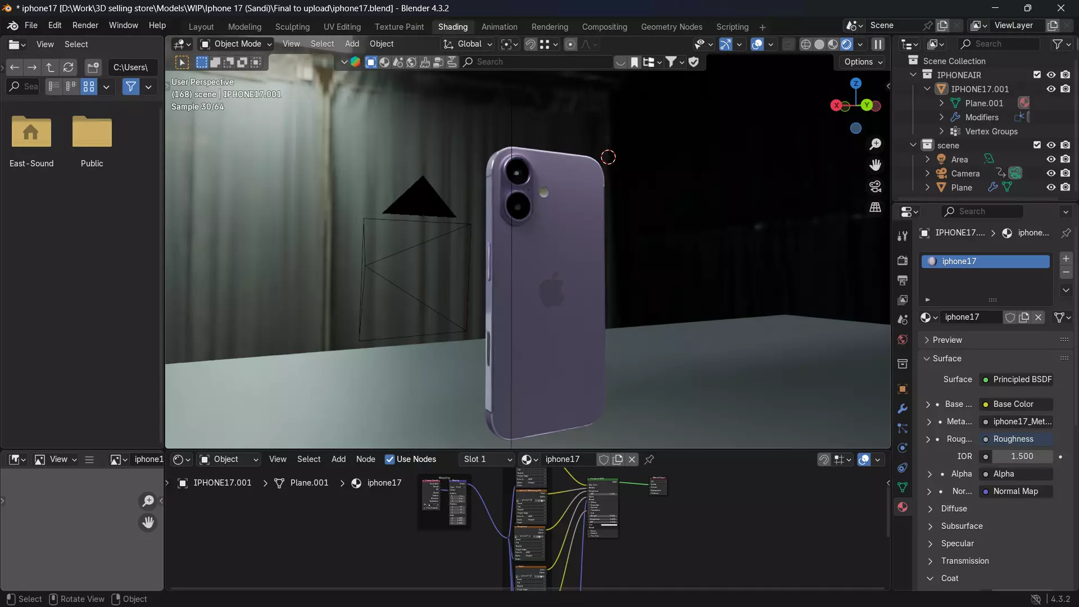1079x607 pixels.
Task: Hide the Camera in viewport
Action: (1051, 173)
